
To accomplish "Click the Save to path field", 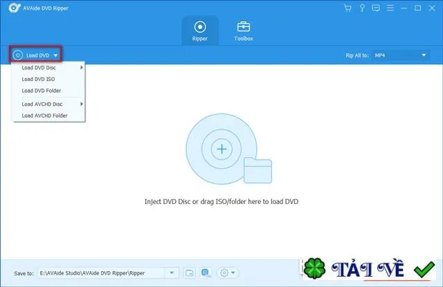I will click(102, 273).
